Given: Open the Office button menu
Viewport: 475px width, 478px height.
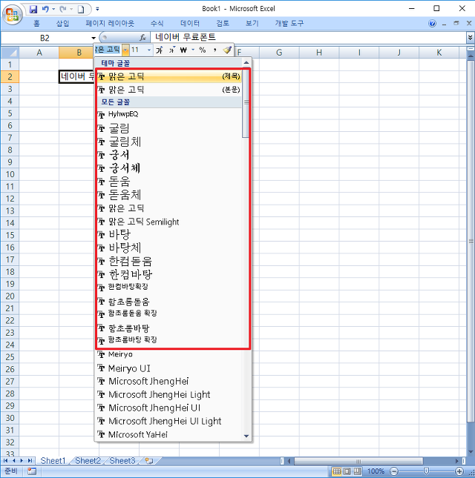Looking at the screenshot, I should [x=12, y=14].
